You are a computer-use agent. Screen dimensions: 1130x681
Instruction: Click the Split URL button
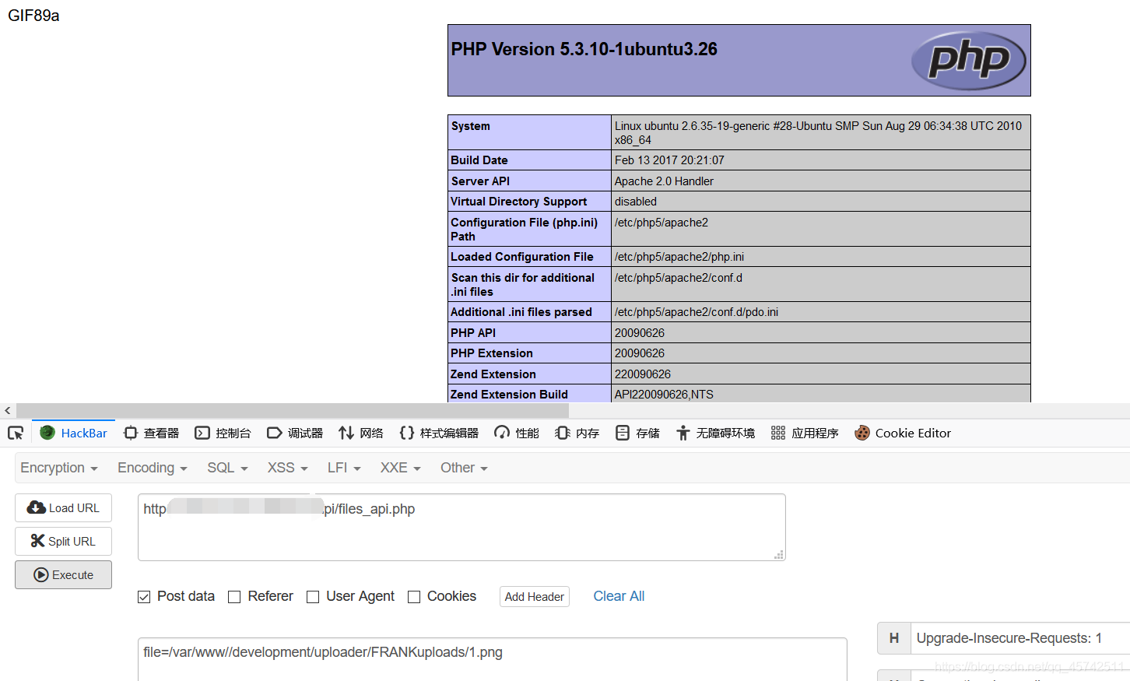tap(63, 542)
